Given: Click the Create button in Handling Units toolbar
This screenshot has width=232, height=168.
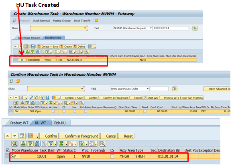Looking at the screenshot, I should coord(66,47).
